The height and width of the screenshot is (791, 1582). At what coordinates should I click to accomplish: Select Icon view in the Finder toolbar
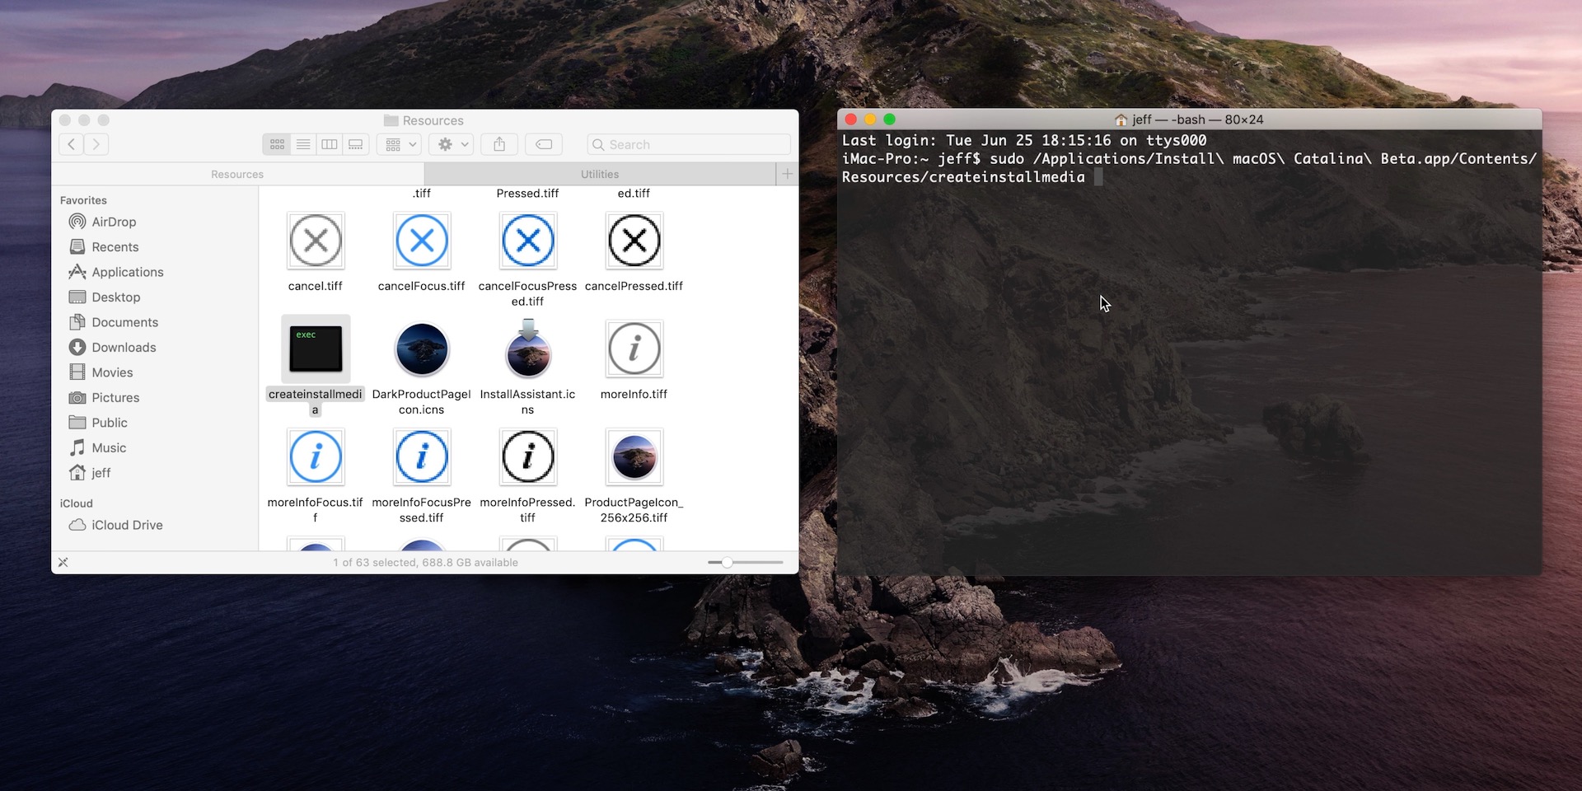(x=277, y=143)
